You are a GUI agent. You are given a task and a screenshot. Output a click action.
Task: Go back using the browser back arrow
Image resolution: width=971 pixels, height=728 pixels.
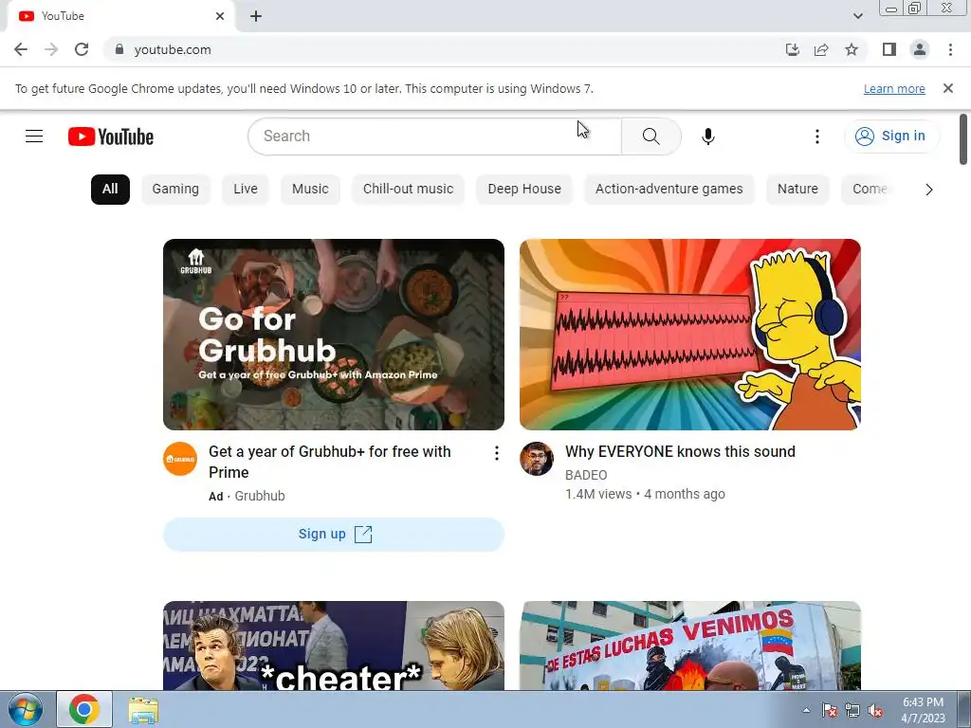21,49
